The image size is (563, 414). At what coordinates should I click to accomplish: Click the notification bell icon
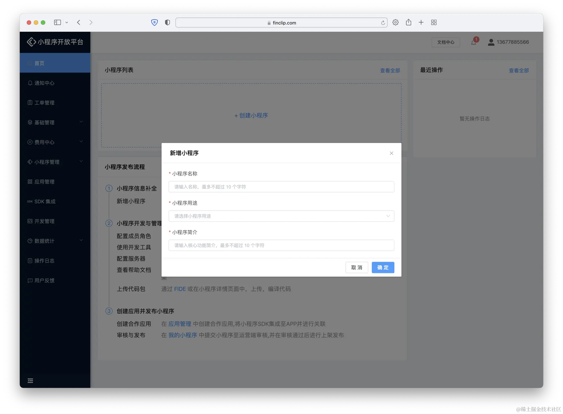pos(474,42)
